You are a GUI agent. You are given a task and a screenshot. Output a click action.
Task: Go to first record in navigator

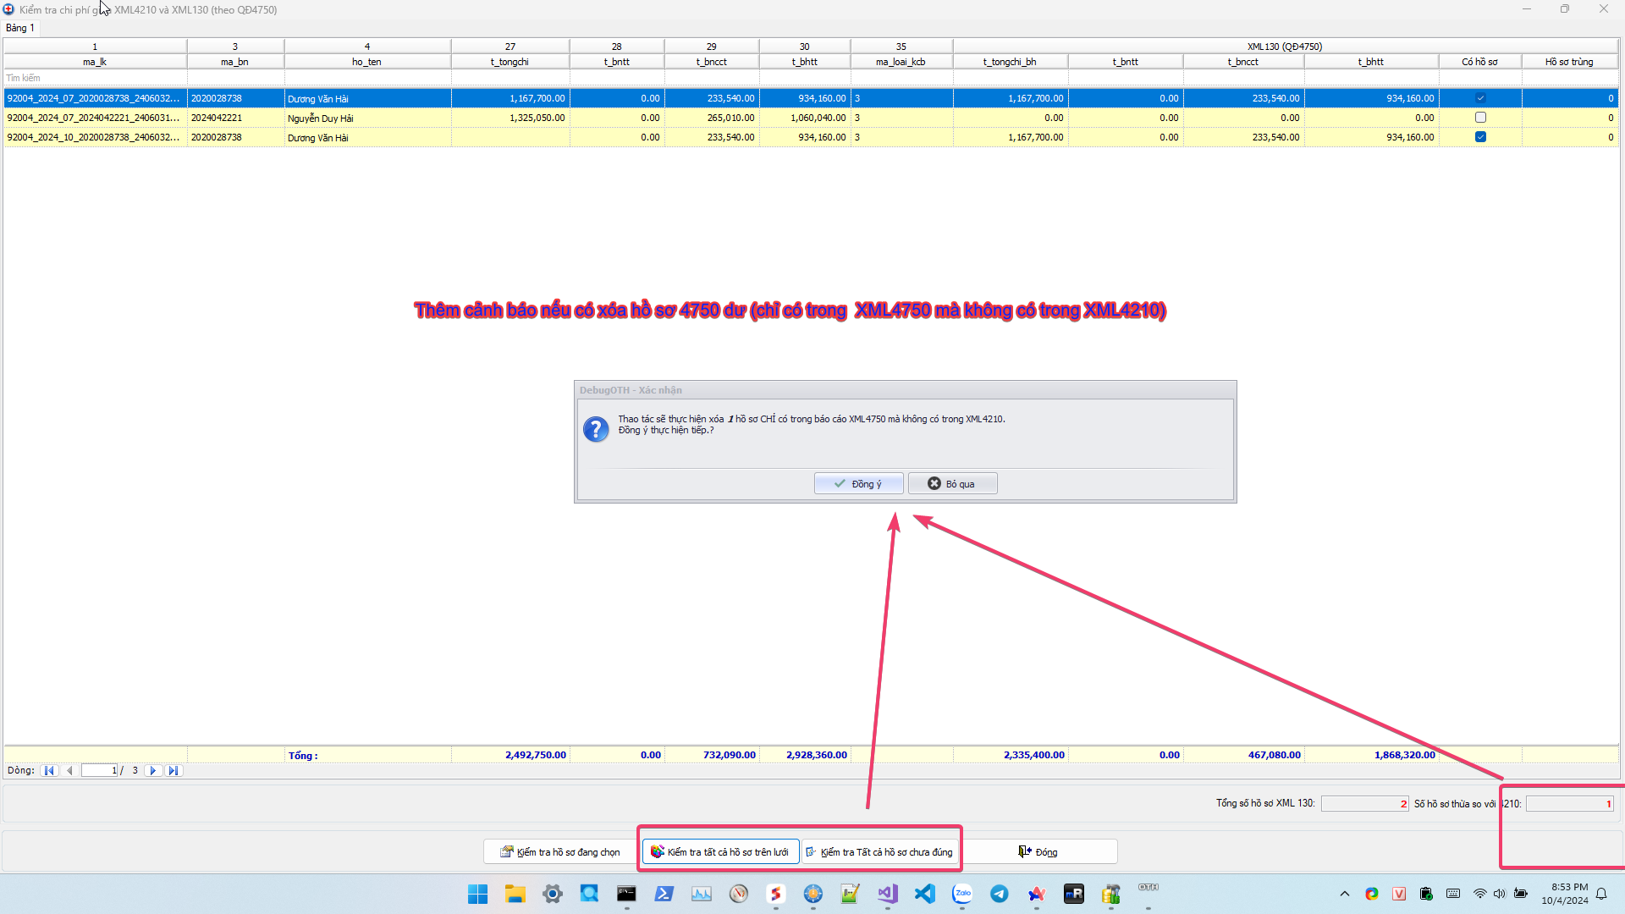[49, 770]
